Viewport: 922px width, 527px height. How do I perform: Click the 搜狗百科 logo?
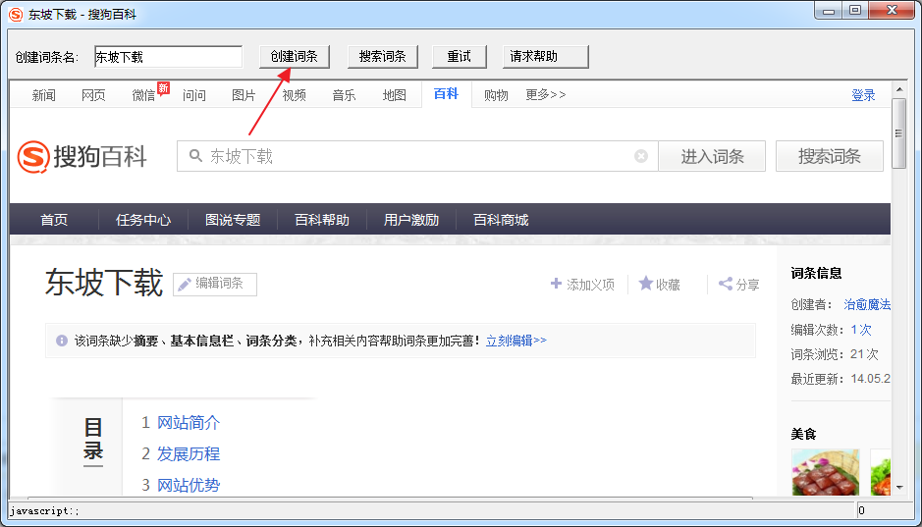81,157
